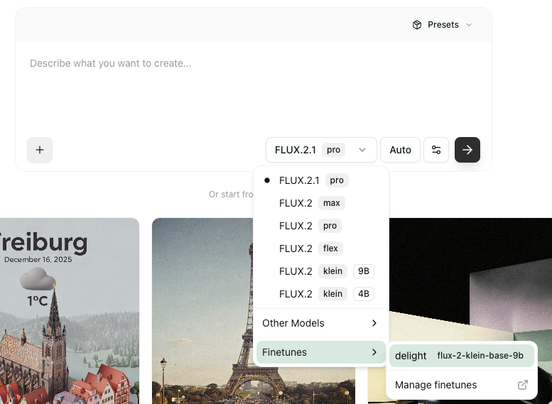
Task: Submit prompt with the arrow button
Action: click(x=467, y=150)
